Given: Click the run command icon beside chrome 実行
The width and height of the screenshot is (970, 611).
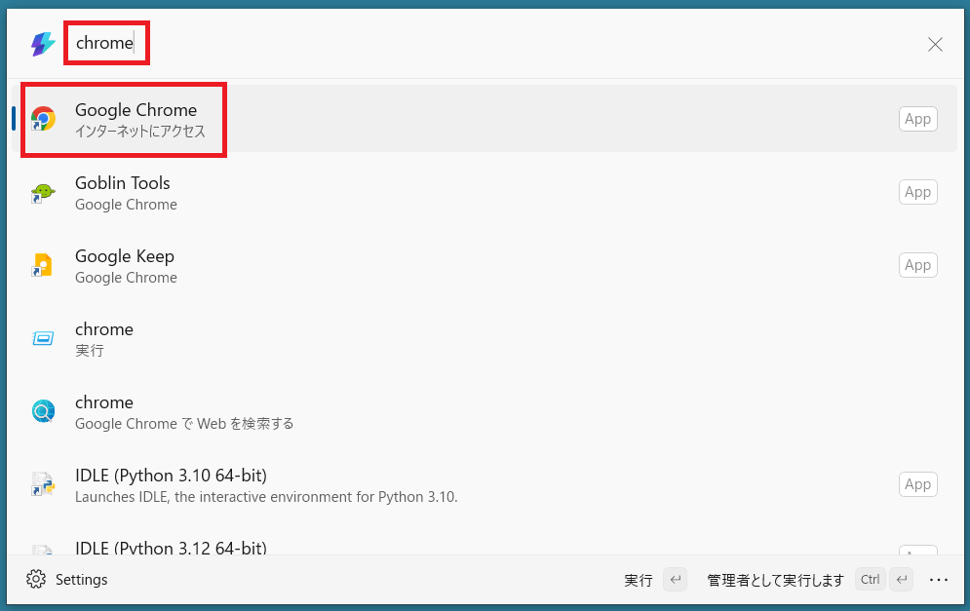Looking at the screenshot, I should (43, 338).
